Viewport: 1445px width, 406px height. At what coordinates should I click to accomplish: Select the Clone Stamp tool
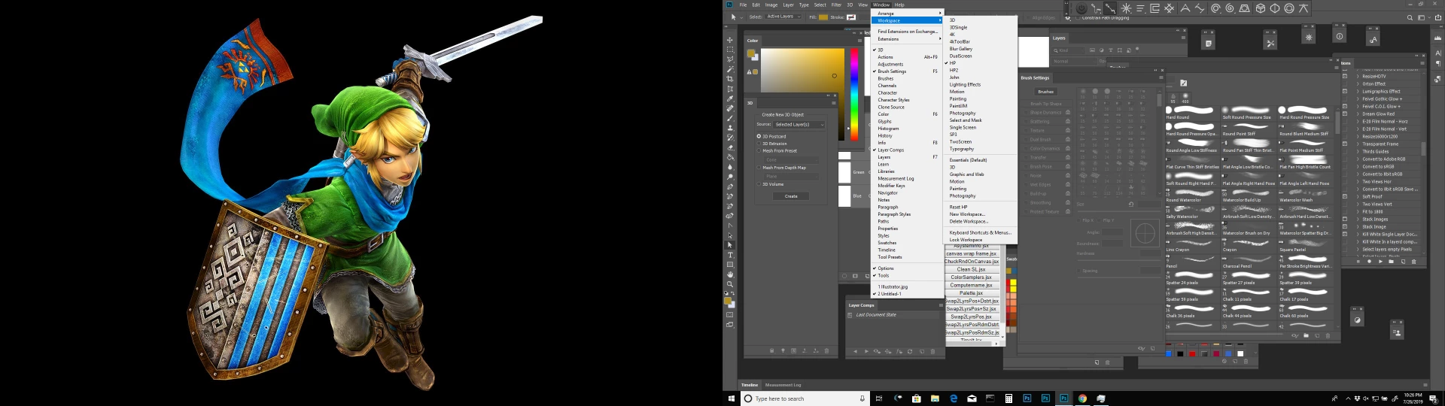[x=729, y=128]
